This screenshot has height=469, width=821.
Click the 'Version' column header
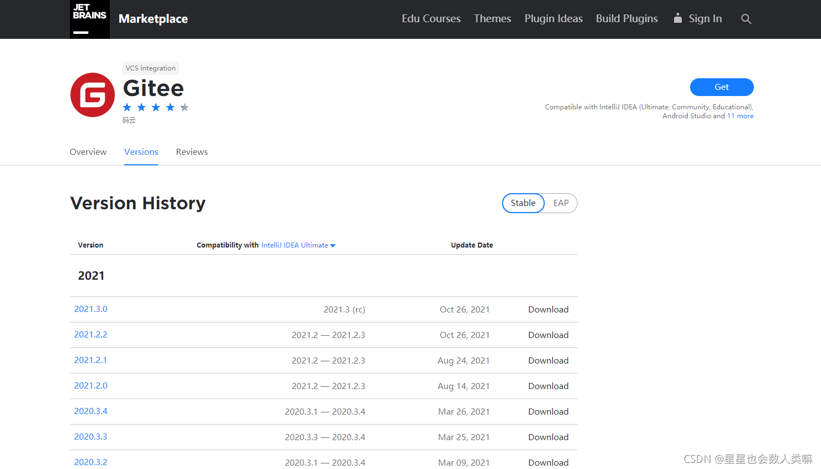click(90, 245)
